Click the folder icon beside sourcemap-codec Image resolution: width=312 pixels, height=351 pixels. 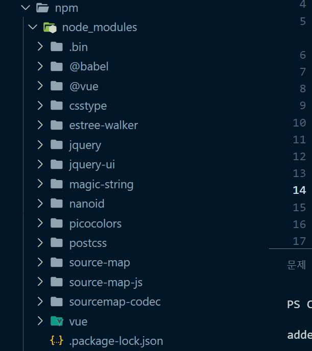tap(57, 302)
